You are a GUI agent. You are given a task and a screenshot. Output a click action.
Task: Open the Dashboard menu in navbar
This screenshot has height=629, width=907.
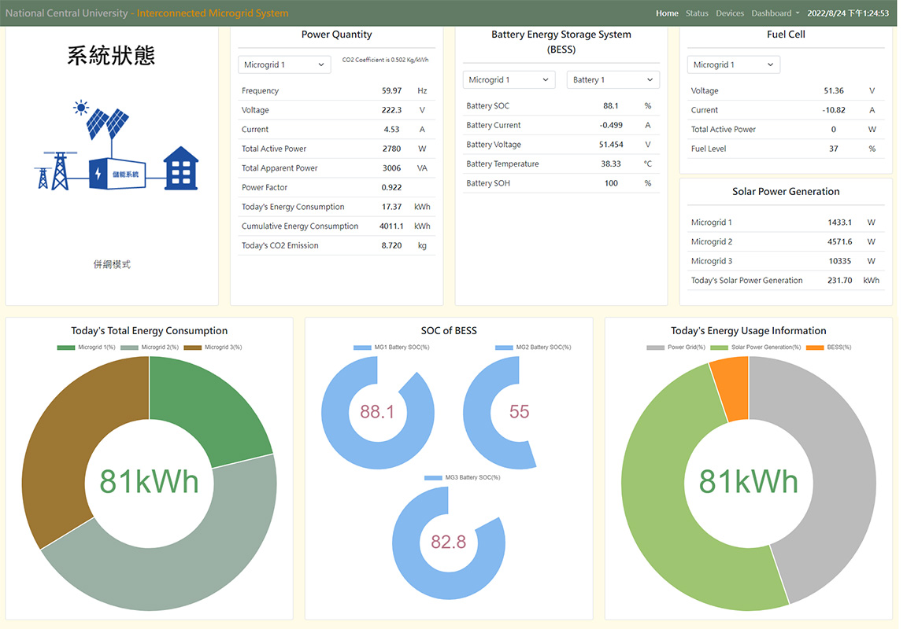pyautogui.click(x=775, y=13)
